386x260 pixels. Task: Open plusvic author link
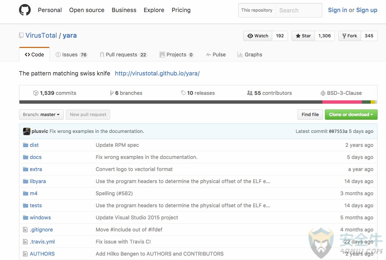click(40, 131)
